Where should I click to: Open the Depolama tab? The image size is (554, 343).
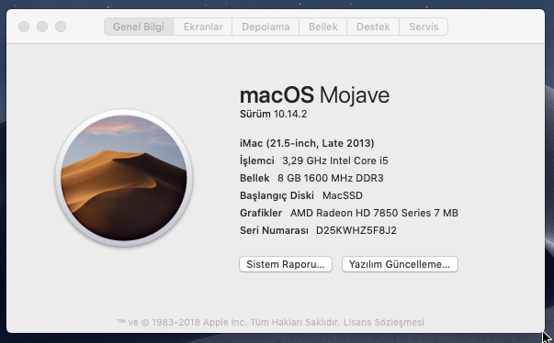(x=266, y=27)
